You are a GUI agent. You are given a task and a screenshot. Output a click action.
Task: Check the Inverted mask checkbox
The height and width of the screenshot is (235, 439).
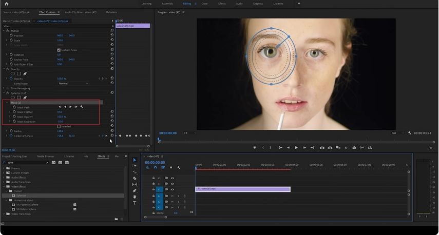pyautogui.click(x=59, y=126)
